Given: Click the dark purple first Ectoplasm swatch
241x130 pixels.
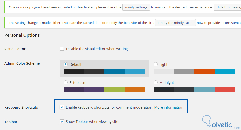Looking at the screenshot, I should click(x=74, y=89).
